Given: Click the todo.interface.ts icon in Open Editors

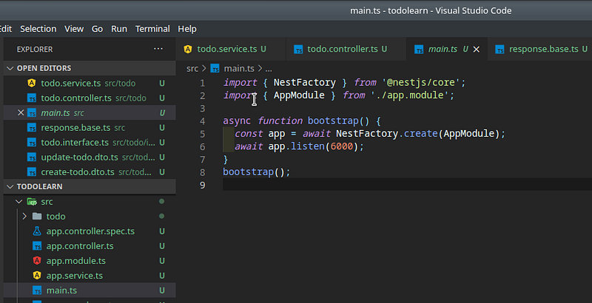Looking at the screenshot, I should [32, 143].
